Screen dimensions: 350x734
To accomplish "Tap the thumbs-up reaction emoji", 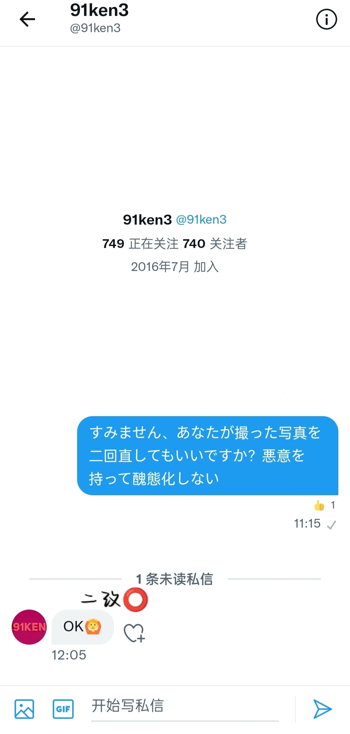I will tap(319, 505).
